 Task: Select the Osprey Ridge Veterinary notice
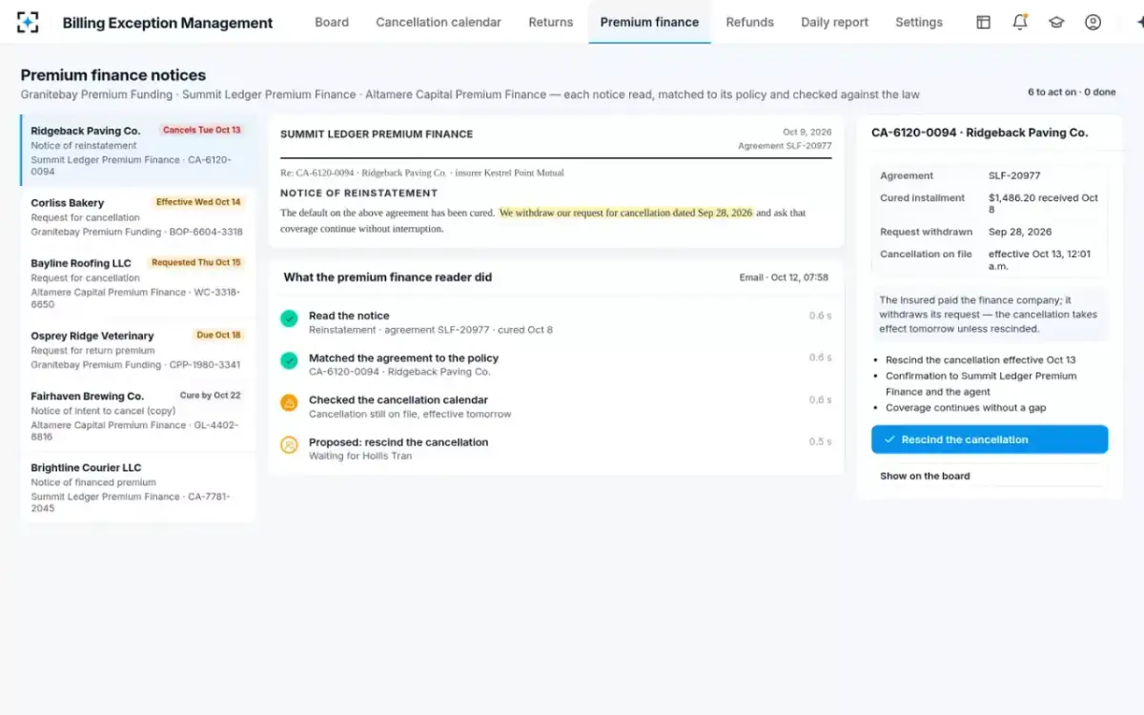(x=138, y=350)
